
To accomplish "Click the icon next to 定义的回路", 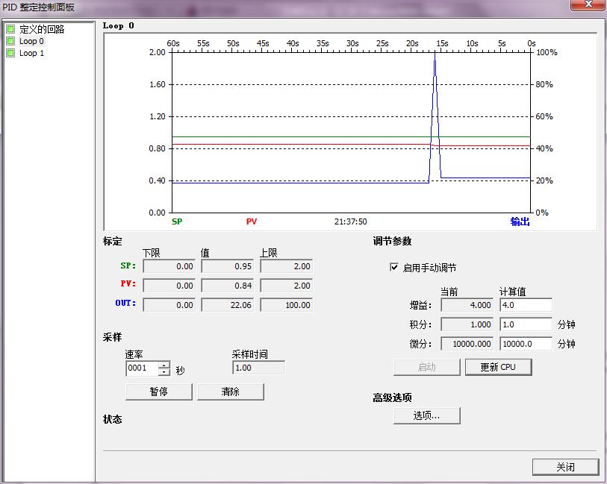I will pos(10,29).
